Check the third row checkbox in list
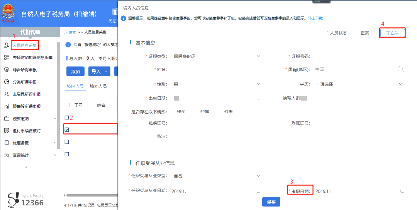 tap(67, 142)
